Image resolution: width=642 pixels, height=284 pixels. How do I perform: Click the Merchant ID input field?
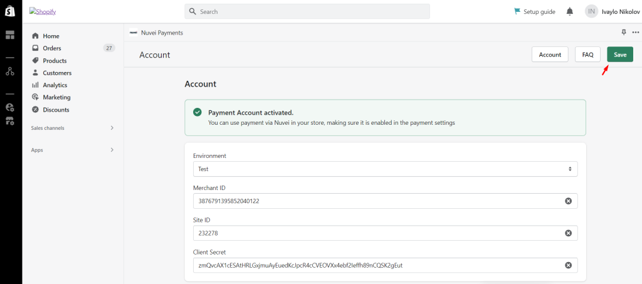pos(386,201)
